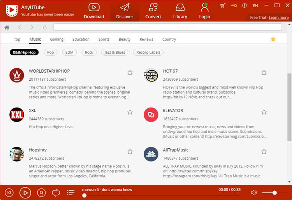Select the Record Labels filter

(148, 52)
